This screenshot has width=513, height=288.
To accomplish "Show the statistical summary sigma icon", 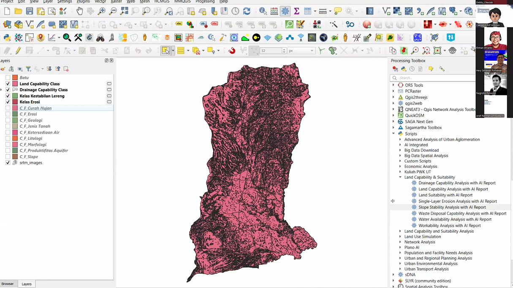I will tap(296, 11).
